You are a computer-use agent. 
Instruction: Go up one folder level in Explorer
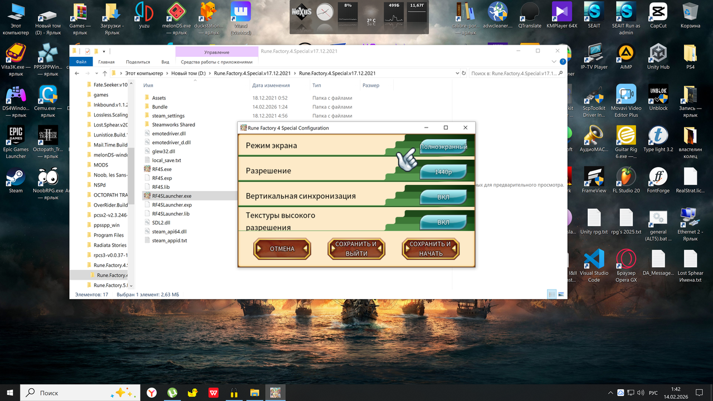tap(105, 73)
